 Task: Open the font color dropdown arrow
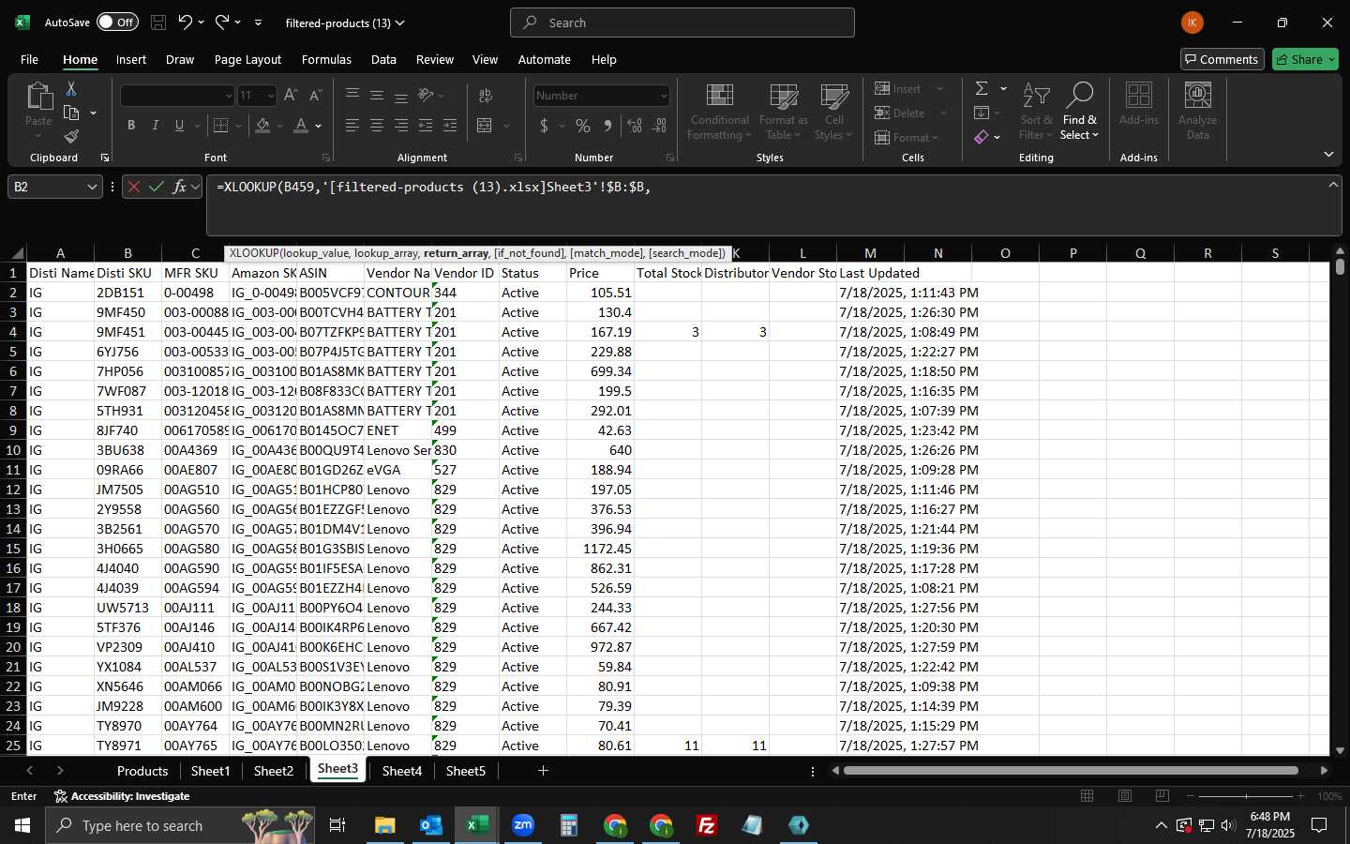tap(319, 126)
